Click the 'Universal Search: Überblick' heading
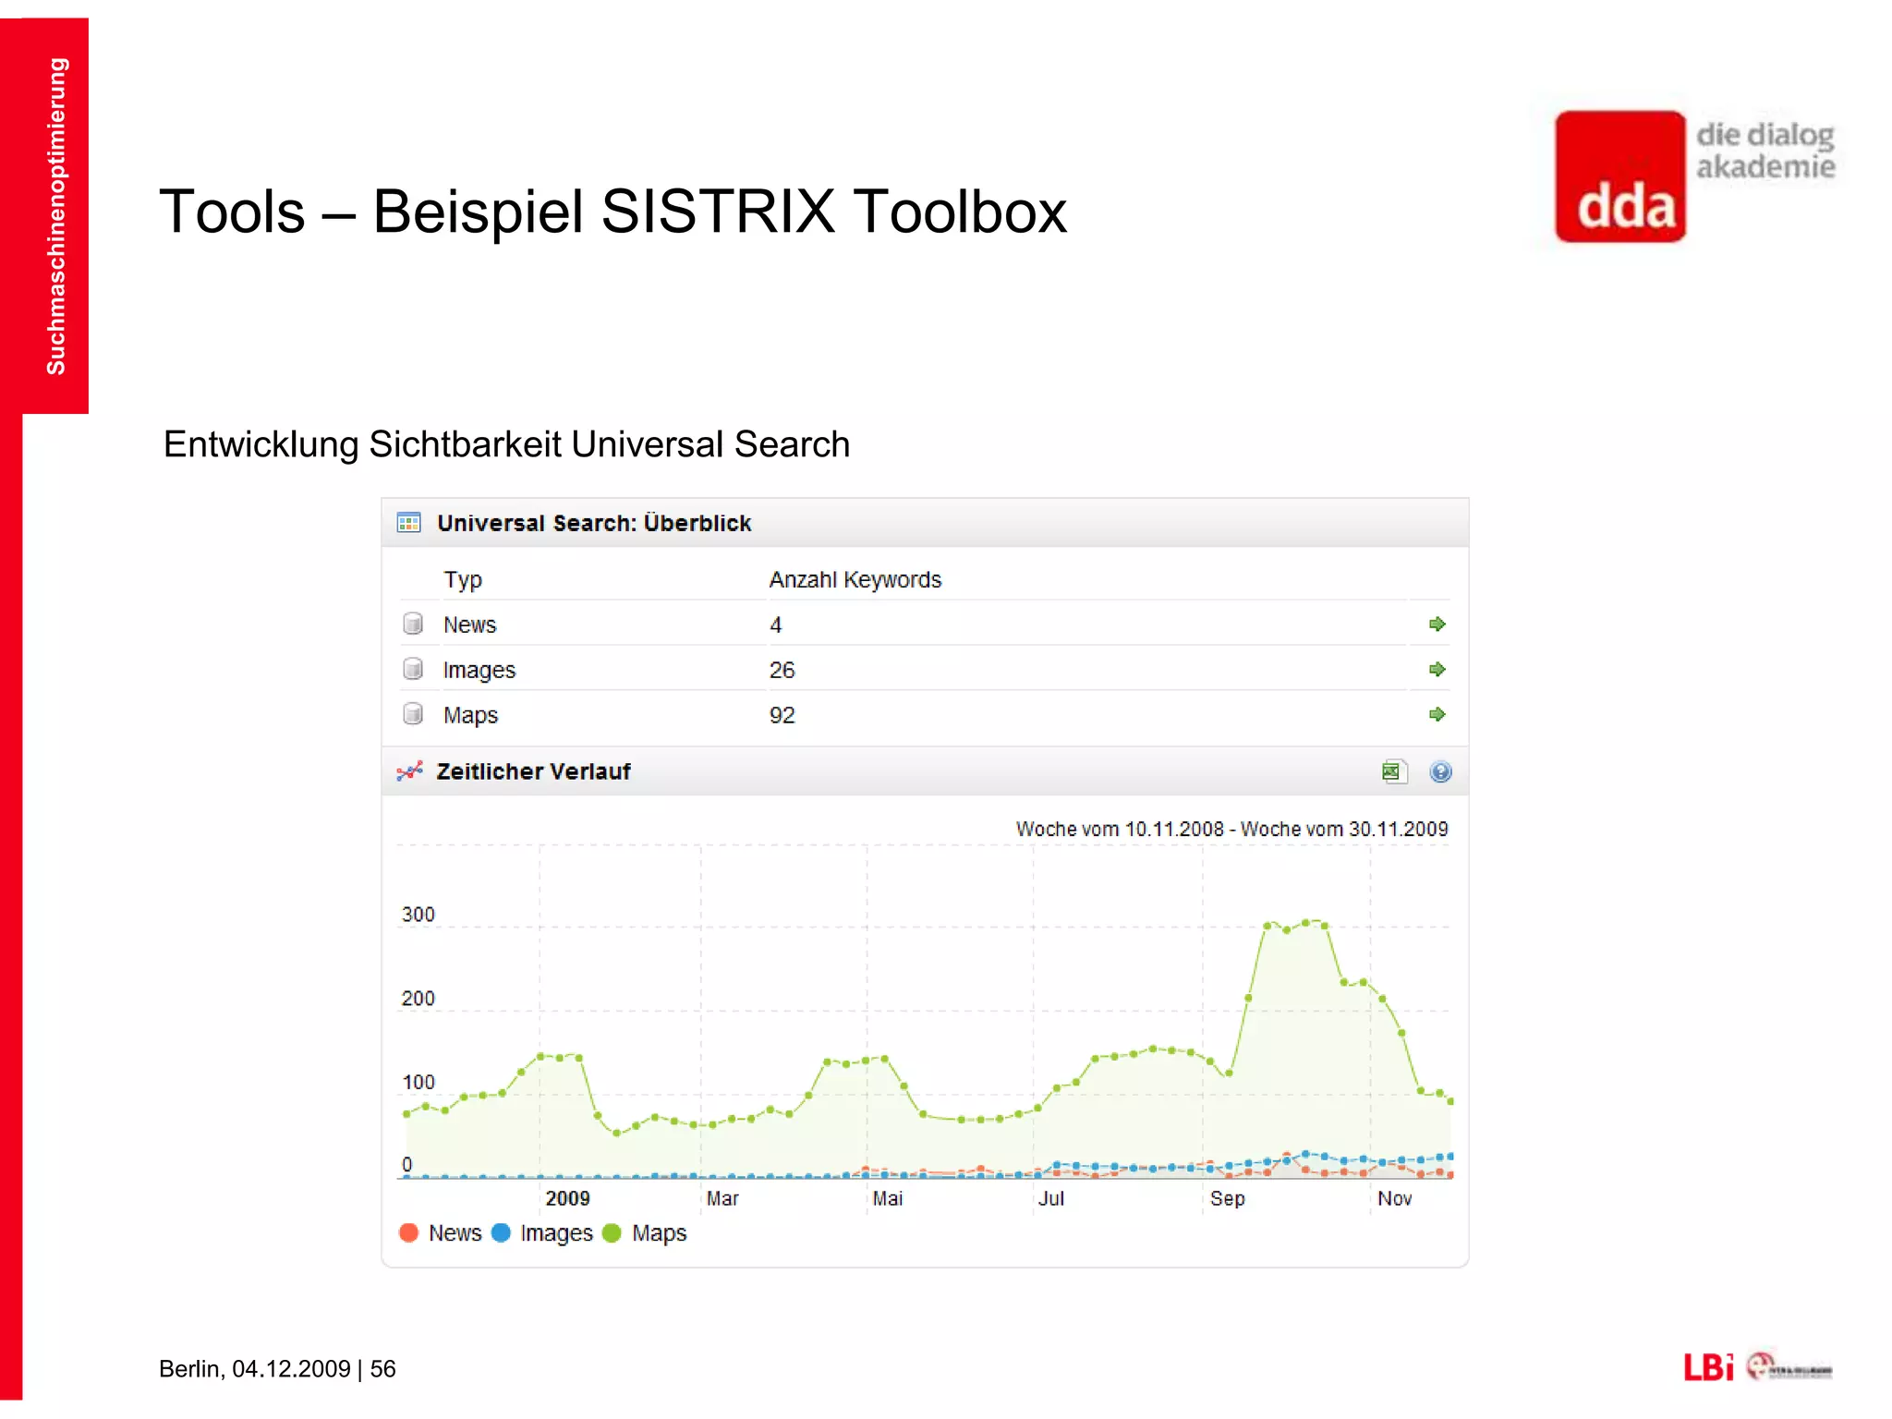Viewport: 1892px width, 1419px height. pyautogui.click(x=594, y=523)
